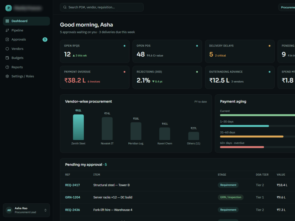The height and width of the screenshot is (221, 295).
Task: Click the GRN / Inspection stage badge
Action: click(231, 197)
